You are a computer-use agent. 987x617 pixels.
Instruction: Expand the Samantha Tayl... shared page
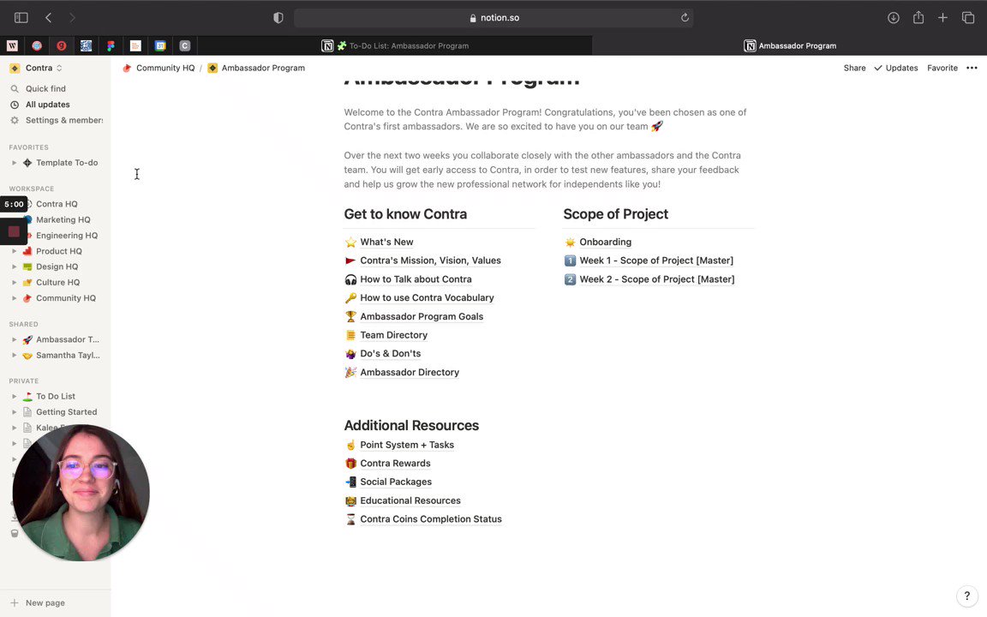[14, 355]
